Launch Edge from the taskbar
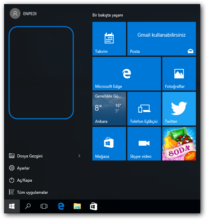Viewport: 207px width, 220px height. [61, 206]
